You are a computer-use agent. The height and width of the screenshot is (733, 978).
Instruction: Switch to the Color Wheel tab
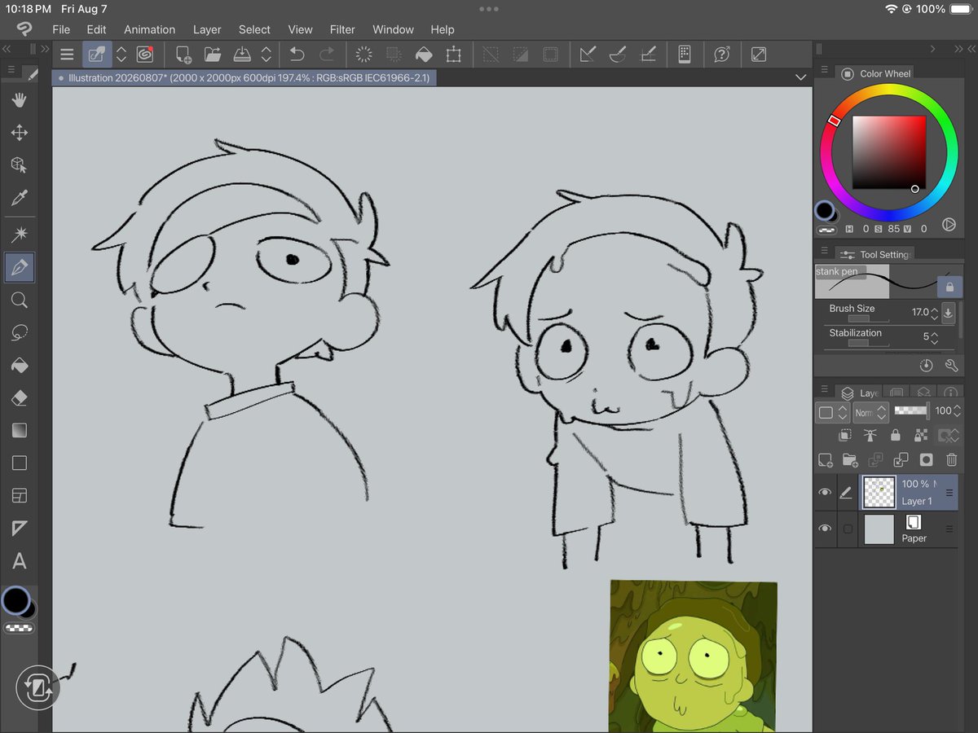[876, 73]
